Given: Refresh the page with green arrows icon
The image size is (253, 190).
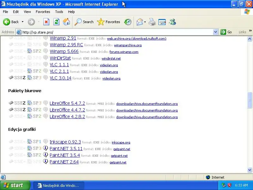Looking at the screenshot, I should pos(57,22).
